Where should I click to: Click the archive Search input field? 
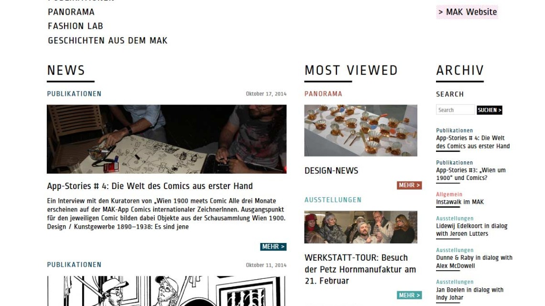(455, 110)
